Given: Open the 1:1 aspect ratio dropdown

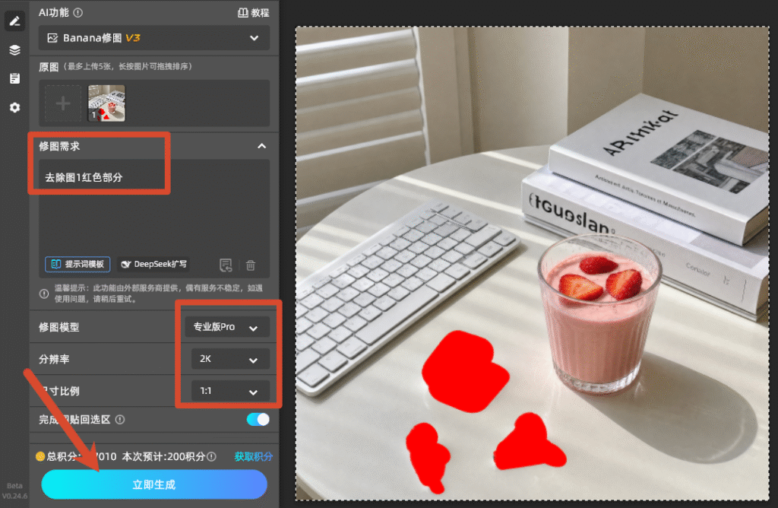Looking at the screenshot, I should 230,391.
